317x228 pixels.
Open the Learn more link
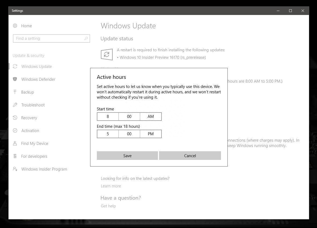(111, 186)
